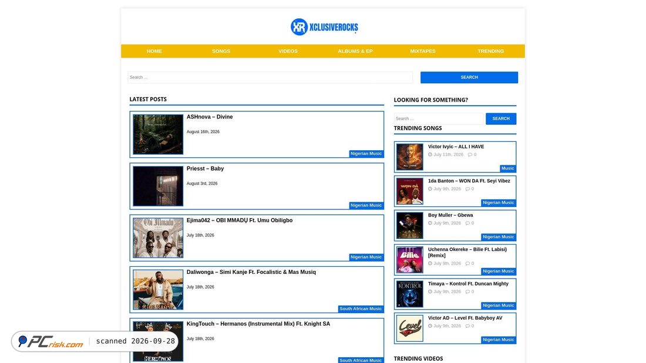Click the sidebar SEARCH button
This screenshot has height=363, width=646.
[500, 118]
